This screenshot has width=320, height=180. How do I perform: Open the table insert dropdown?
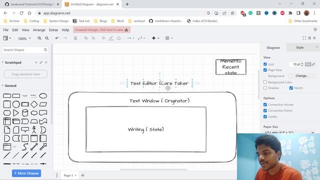point(169,38)
